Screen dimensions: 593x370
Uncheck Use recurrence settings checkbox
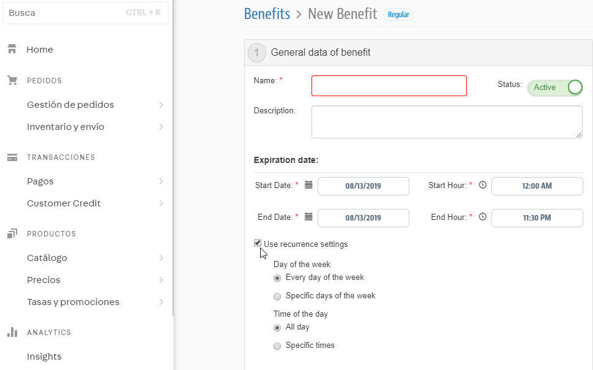258,243
